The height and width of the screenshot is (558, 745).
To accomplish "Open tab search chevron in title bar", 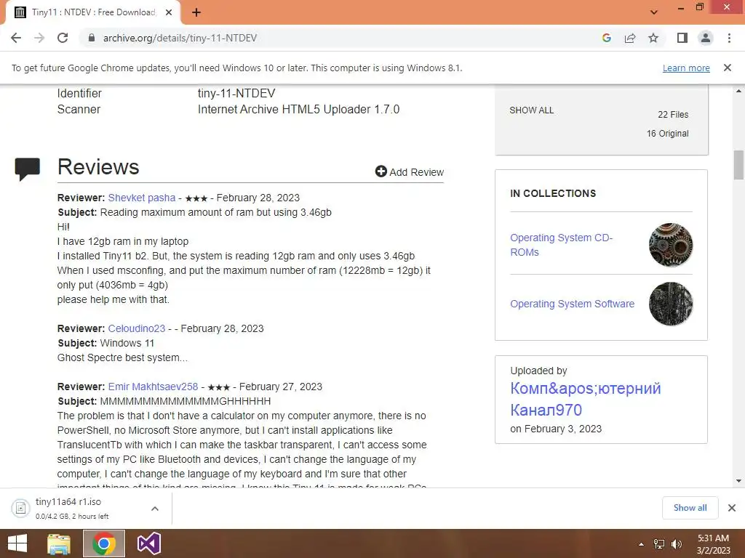I will 654,12.
